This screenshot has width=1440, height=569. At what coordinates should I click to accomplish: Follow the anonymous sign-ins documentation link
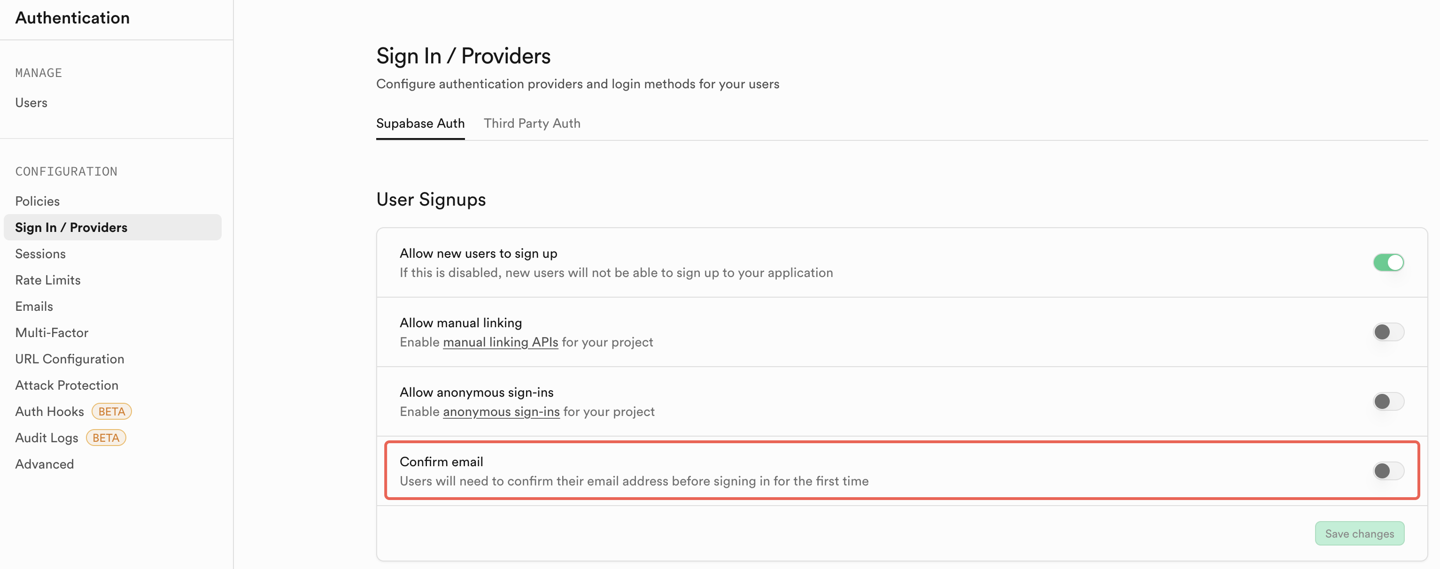501,411
